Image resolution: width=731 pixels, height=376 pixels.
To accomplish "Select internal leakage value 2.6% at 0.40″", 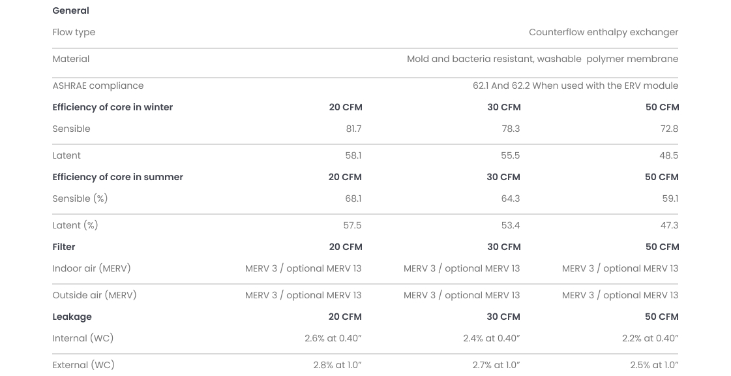I will click(x=333, y=338).
